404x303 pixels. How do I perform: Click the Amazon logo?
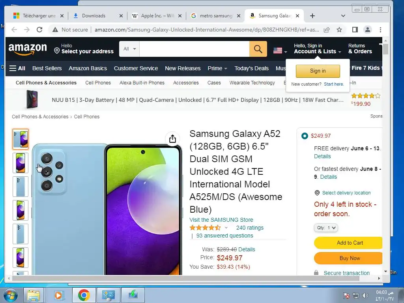point(28,49)
